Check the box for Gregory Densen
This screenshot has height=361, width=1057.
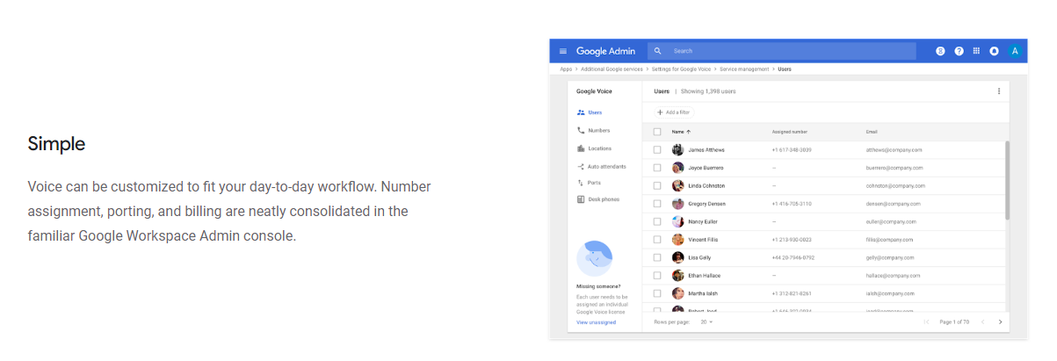tap(657, 204)
